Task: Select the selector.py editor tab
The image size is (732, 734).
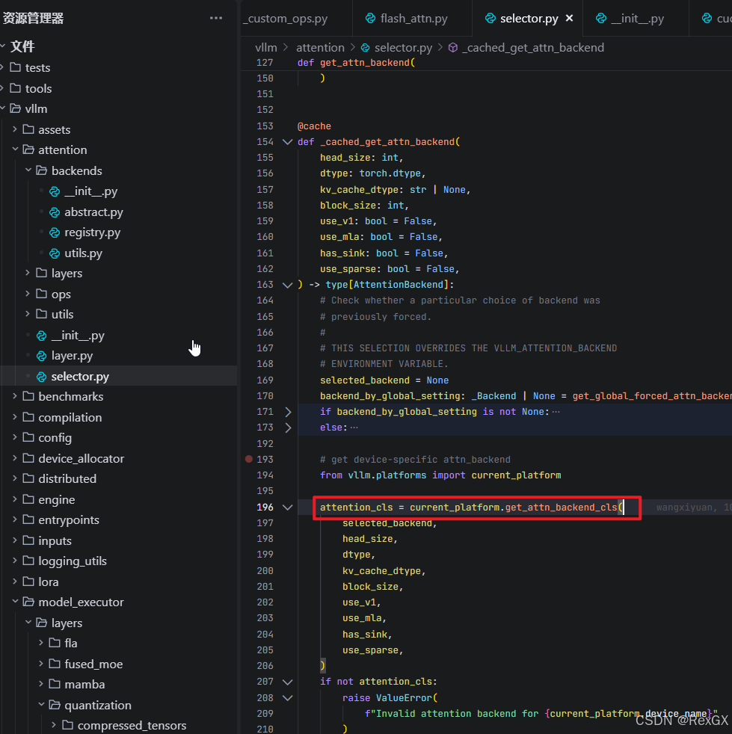Action: coord(529,18)
